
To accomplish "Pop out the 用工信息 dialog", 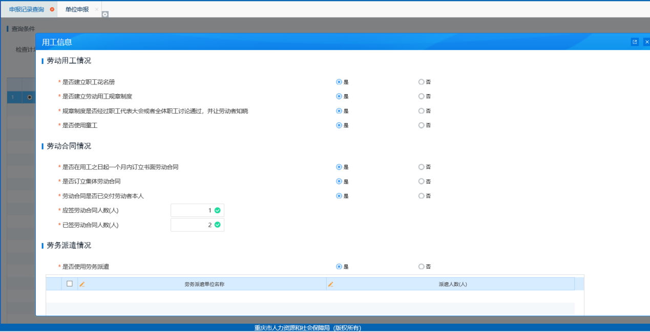I will click(635, 42).
